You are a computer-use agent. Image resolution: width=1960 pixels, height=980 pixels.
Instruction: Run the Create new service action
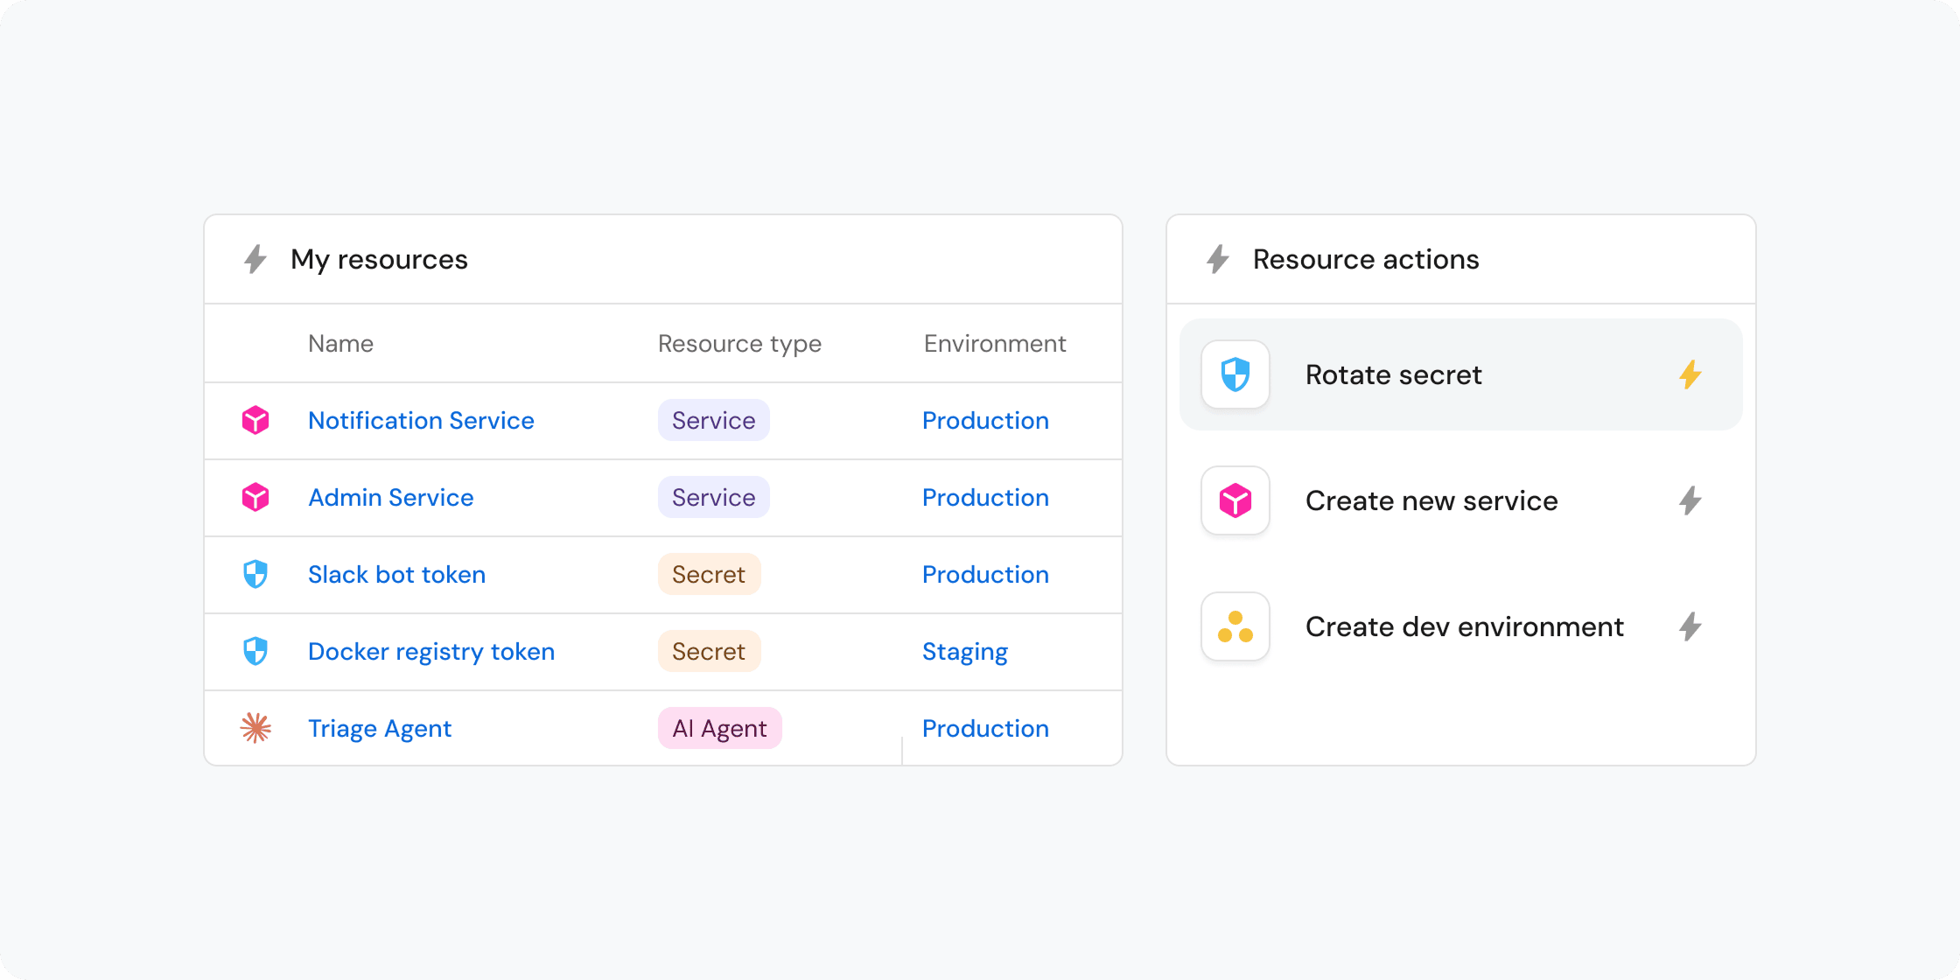[x=1431, y=501]
